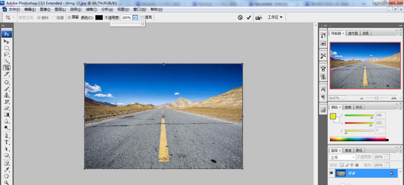This screenshot has width=404, height=185.
Task: Select the Gradient tool
Action: pos(7,115)
